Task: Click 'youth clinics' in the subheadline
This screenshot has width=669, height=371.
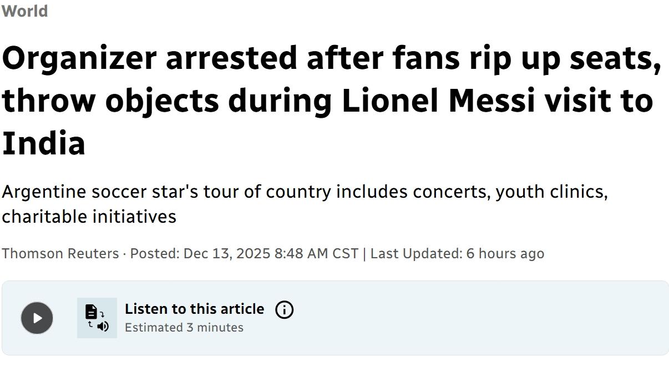Action: (551, 192)
